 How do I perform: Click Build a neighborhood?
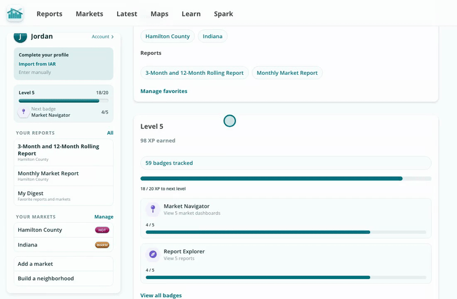[x=63, y=278]
